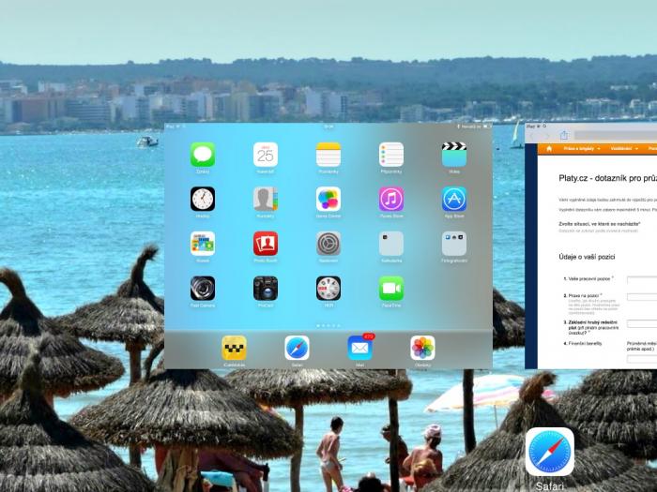The width and height of the screenshot is (657, 492).
Task: Open the green Messages app icon
Action: [203, 155]
